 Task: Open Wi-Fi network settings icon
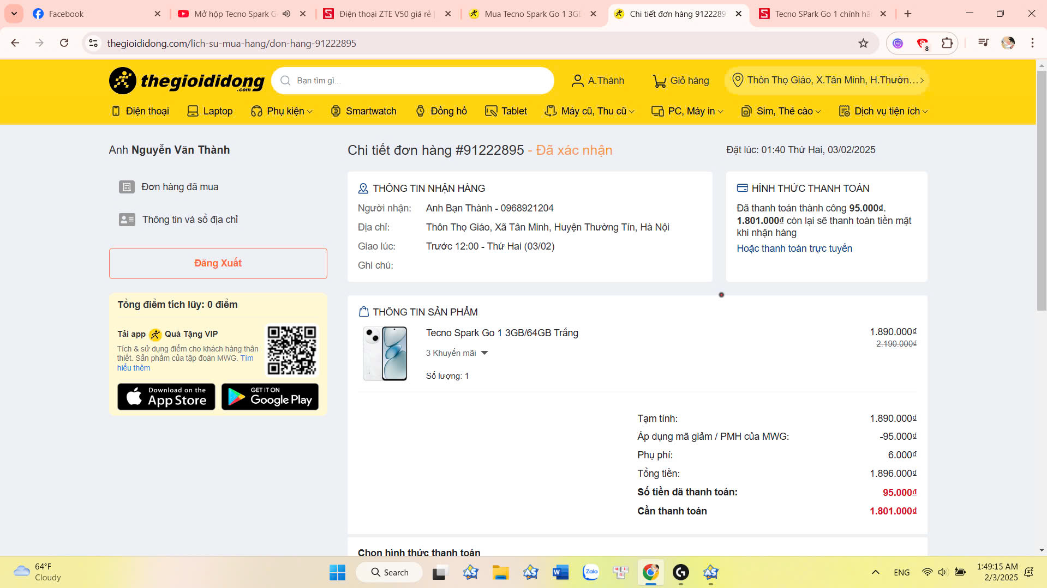pos(927,572)
